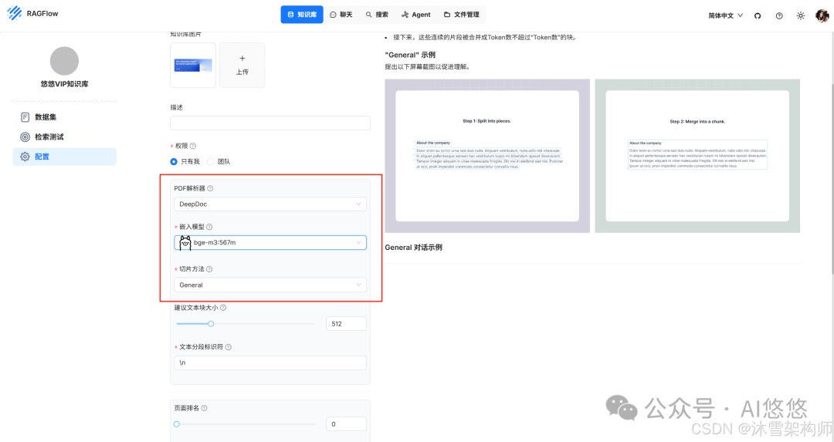Click the General 对话示例 heading

(413, 247)
